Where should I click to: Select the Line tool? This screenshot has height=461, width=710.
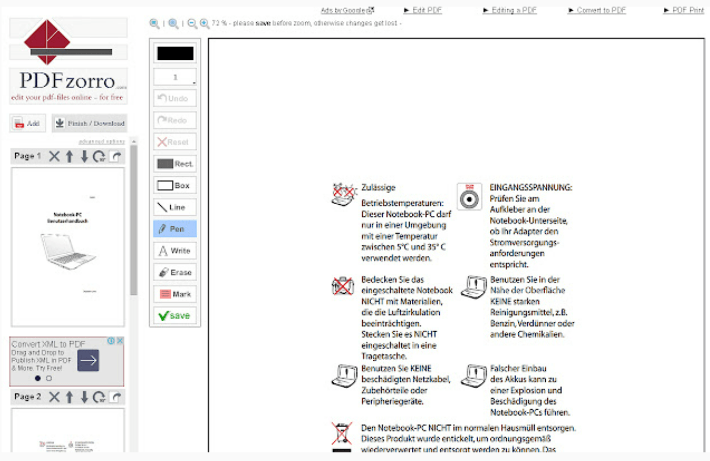click(x=174, y=207)
